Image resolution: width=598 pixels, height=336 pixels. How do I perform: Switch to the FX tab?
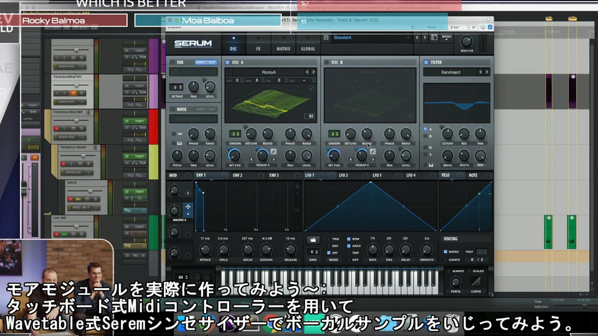tap(258, 49)
